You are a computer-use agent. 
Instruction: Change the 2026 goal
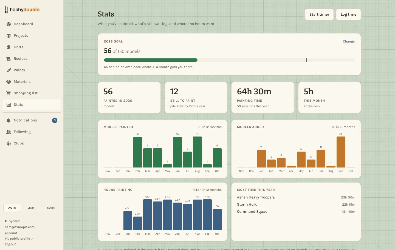click(x=349, y=41)
